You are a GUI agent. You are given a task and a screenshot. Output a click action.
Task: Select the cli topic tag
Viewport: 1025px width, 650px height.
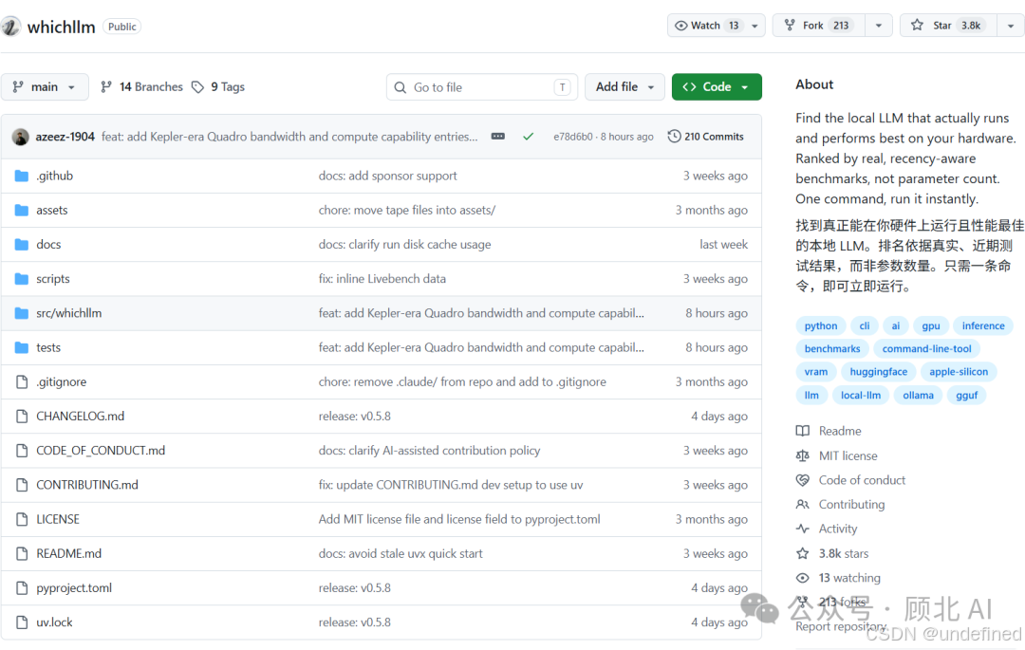click(865, 326)
